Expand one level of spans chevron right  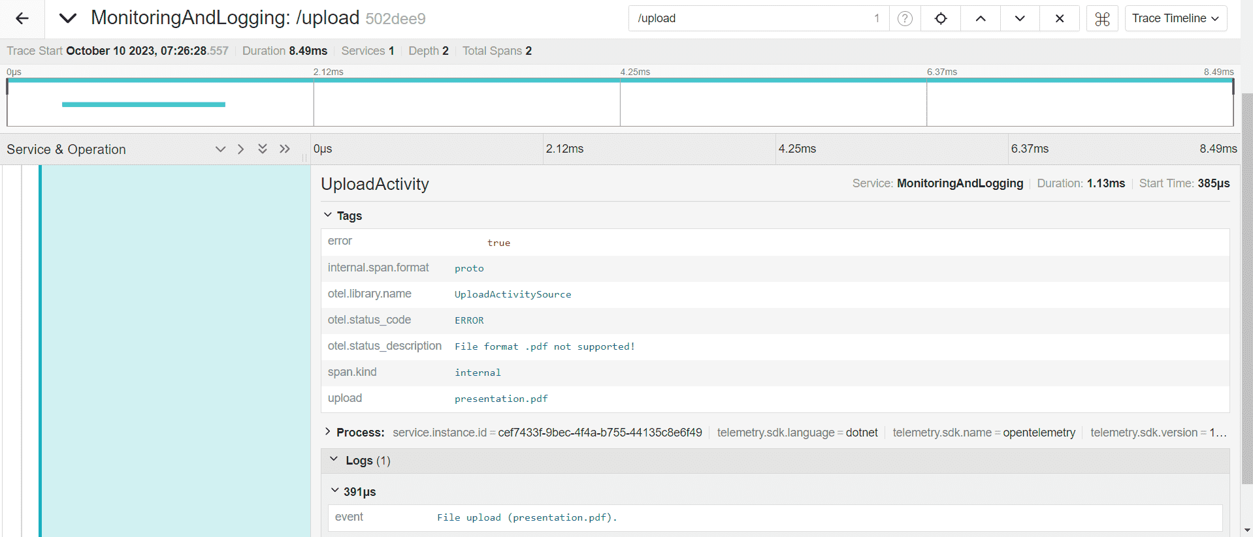coord(241,149)
